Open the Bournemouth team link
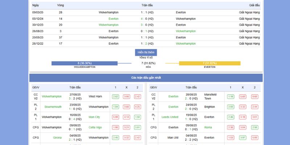Screen dimensions: 290x145 click(53, 107)
